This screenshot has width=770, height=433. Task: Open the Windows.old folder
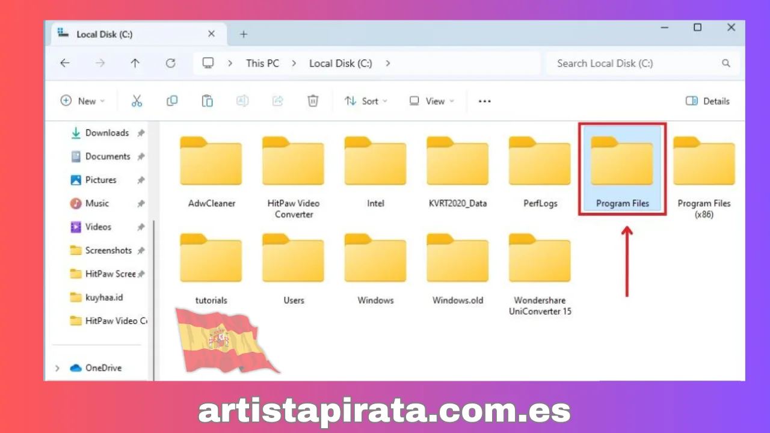(457, 259)
